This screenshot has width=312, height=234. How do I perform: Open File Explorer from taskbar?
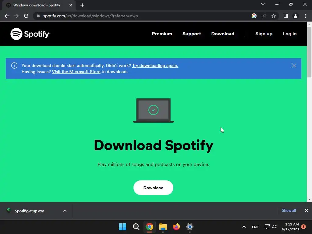[163, 227]
